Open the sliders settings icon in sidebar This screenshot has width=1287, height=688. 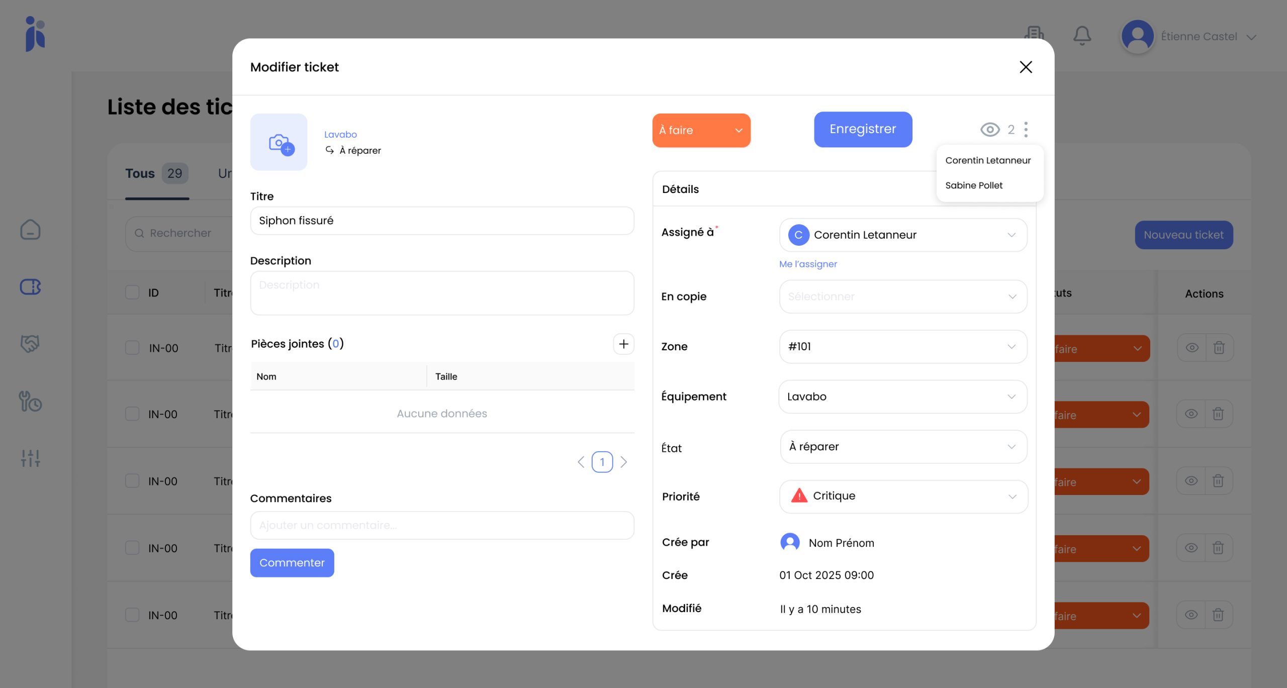coord(30,458)
